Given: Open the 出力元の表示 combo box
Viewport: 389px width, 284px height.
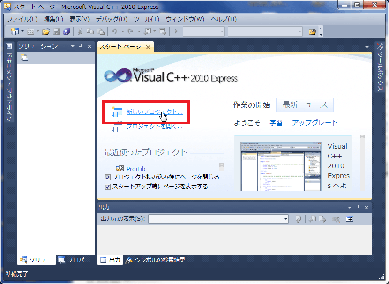Looking at the screenshot, I should 218,219.
